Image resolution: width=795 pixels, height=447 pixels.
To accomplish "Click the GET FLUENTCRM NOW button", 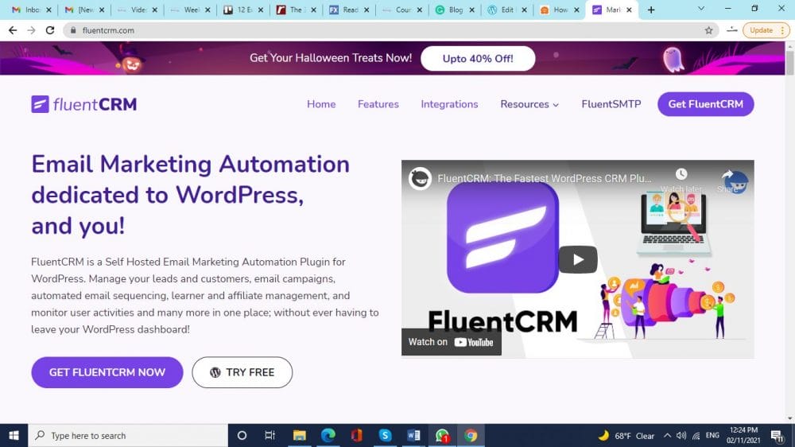I will [107, 372].
